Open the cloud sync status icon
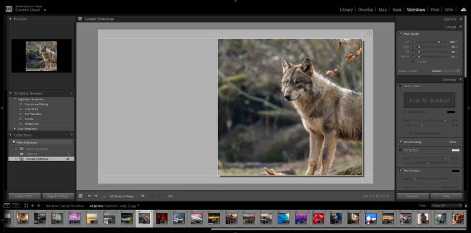Viewport: 471px width, 233px height. click(463, 10)
